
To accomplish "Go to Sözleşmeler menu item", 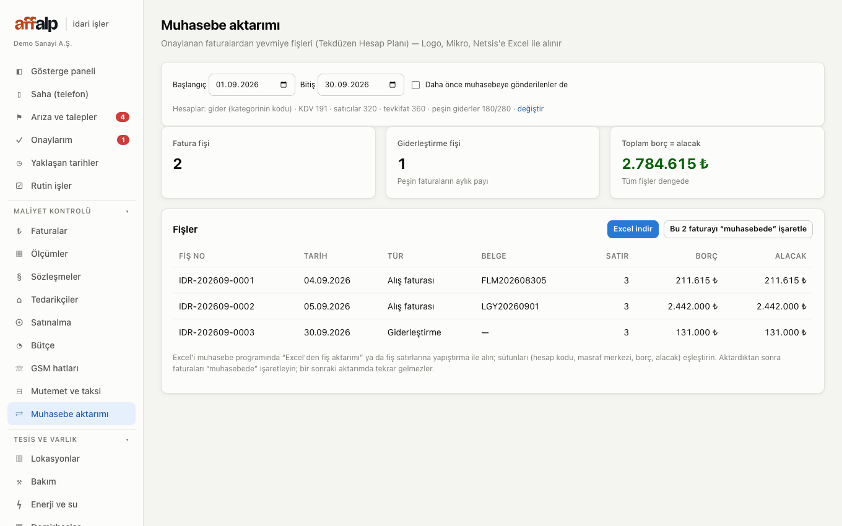I will click(71, 277).
